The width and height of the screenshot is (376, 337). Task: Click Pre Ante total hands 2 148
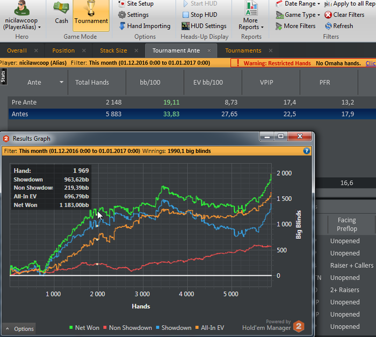[x=114, y=102]
